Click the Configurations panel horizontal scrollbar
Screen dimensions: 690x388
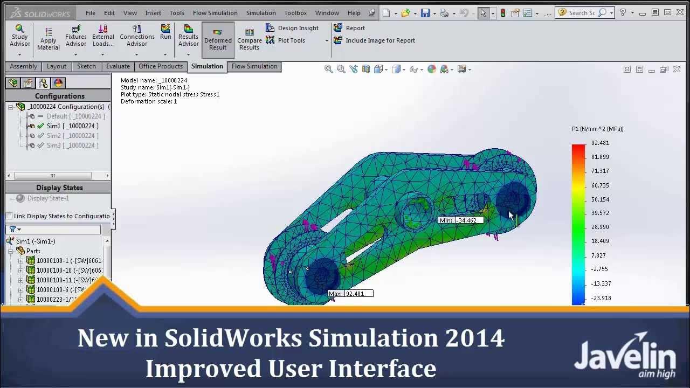(52, 176)
